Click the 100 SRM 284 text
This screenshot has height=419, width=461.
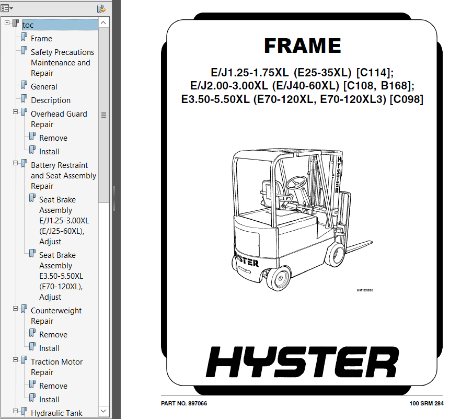tap(427, 403)
